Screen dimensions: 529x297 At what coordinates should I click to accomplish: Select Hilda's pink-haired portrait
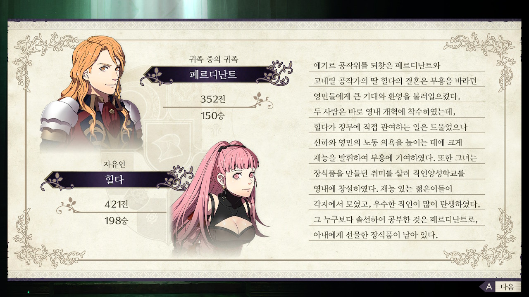pos(219,197)
